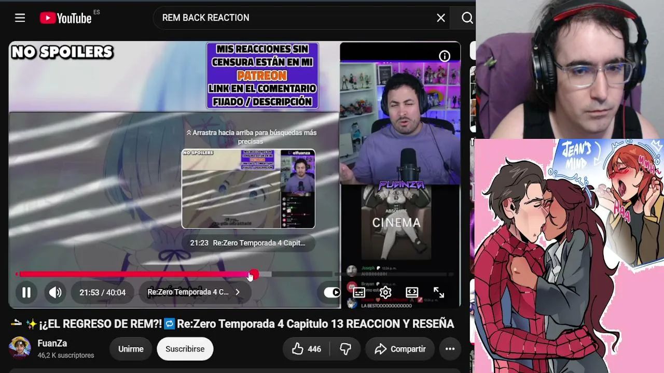Click the 46,2 K suscriptores text

(x=66, y=355)
